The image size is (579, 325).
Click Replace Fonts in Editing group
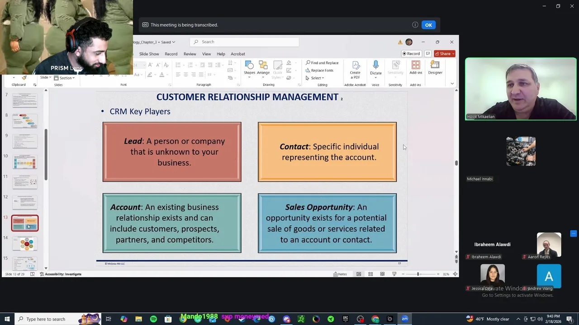point(319,70)
